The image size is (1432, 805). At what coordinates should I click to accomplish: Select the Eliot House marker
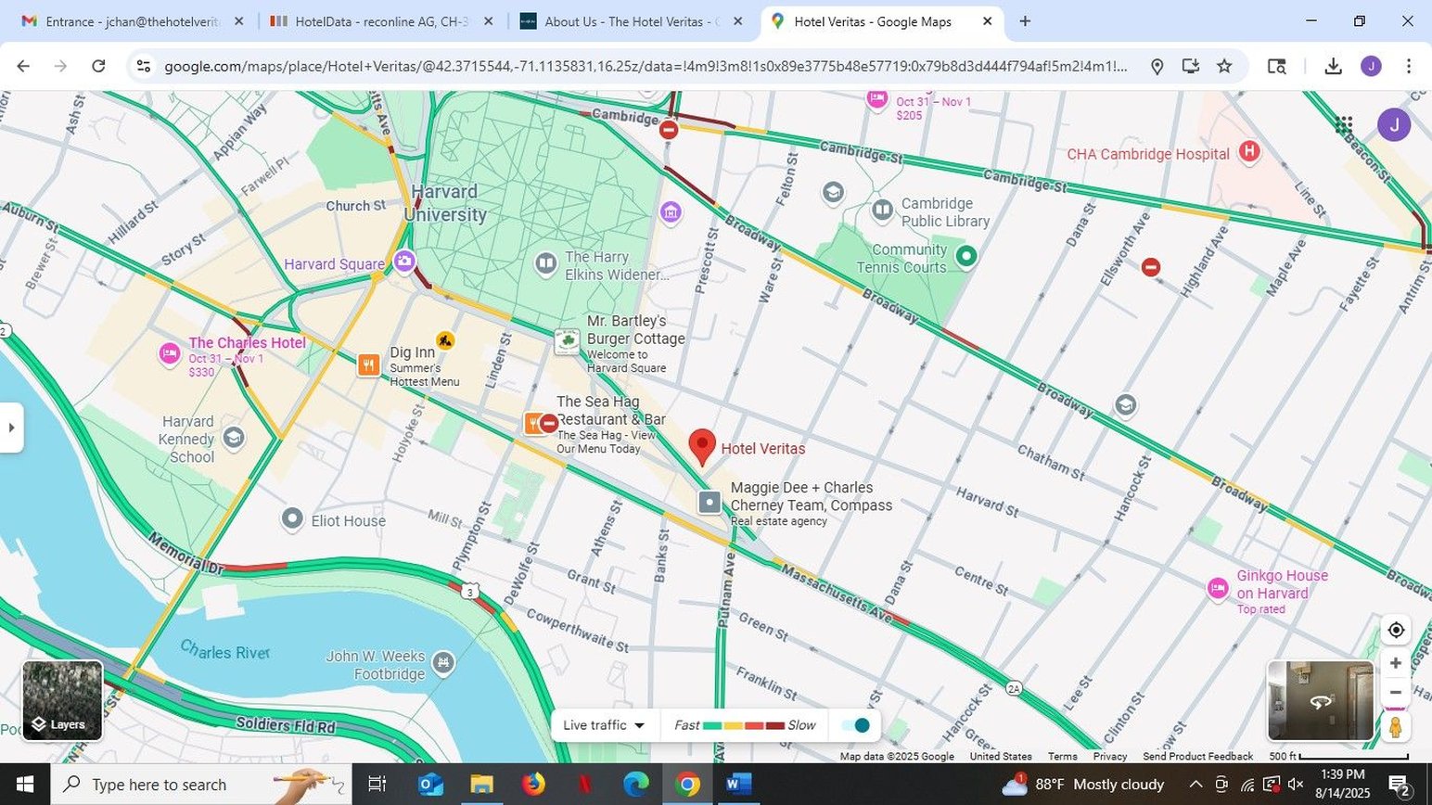tap(292, 518)
